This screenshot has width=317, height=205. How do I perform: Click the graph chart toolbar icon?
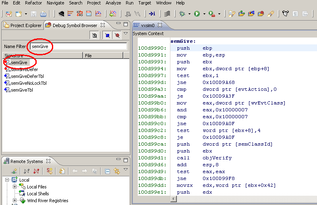(x=98, y=14)
